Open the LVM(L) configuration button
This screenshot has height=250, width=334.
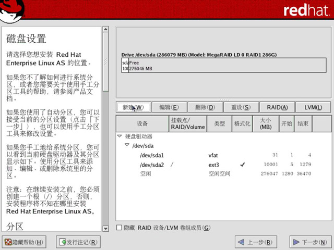(x=313, y=107)
